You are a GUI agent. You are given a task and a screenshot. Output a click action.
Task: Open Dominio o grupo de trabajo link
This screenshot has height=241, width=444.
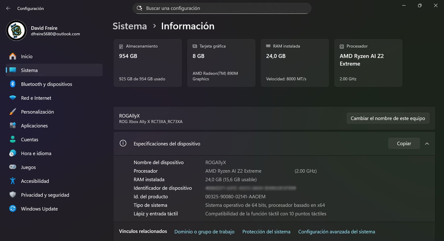[x=204, y=232]
